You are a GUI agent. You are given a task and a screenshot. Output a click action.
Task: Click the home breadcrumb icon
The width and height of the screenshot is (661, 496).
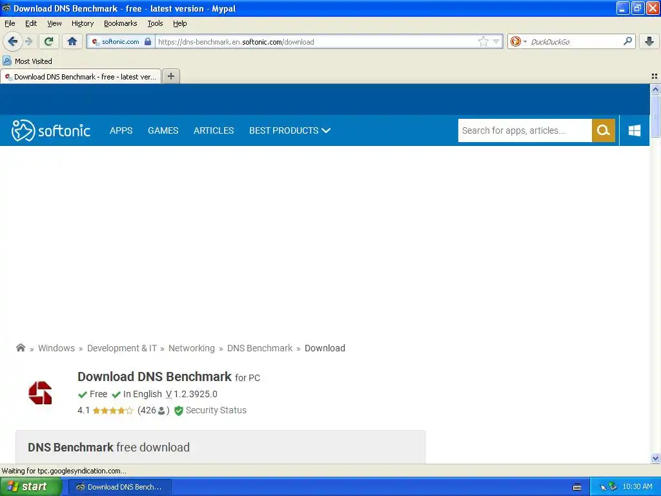(x=20, y=348)
